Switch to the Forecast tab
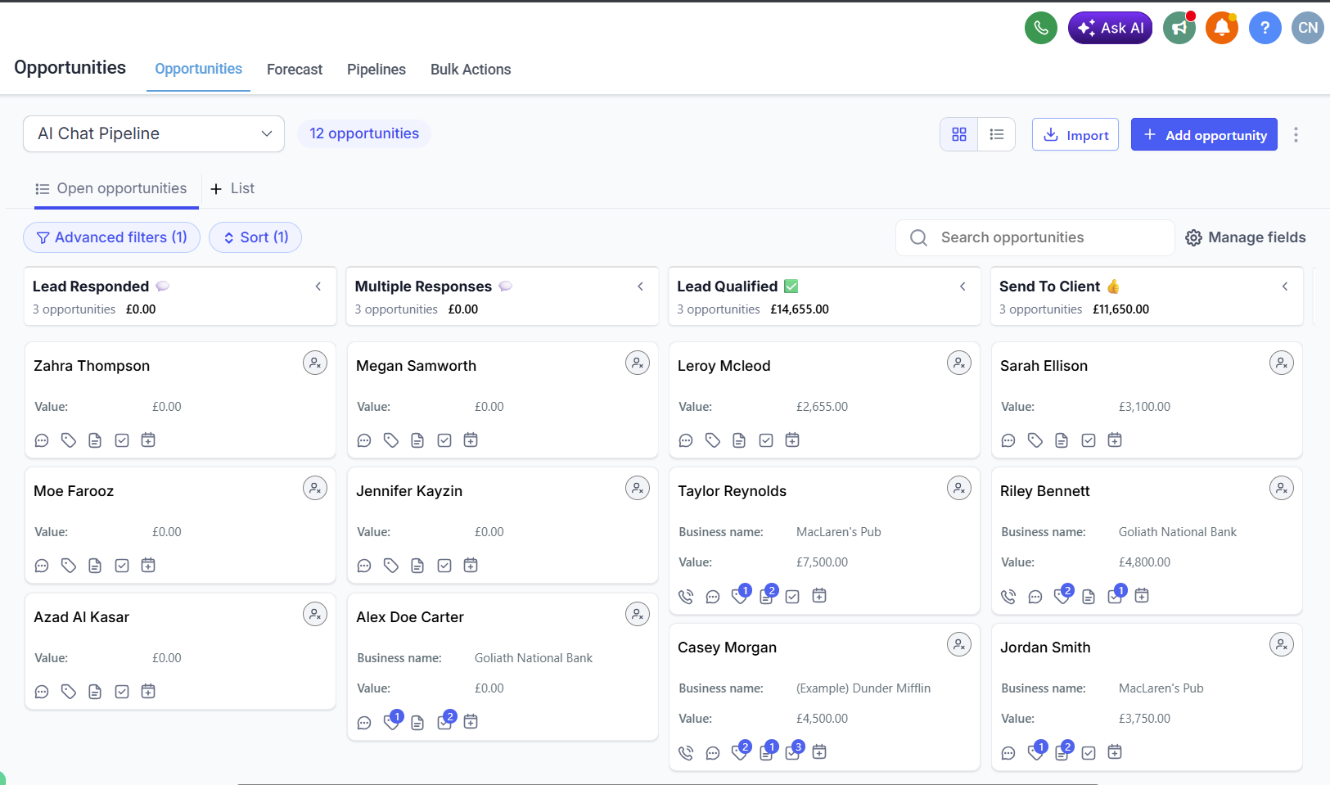The image size is (1330, 785). (x=295, y=70)
